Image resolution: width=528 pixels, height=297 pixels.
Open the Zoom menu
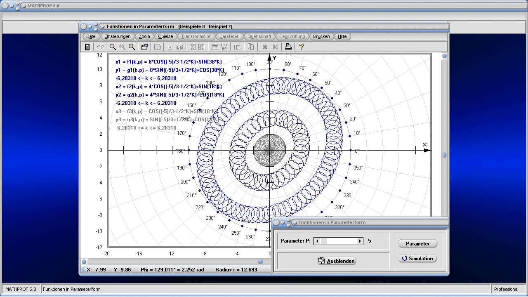point(144,36)
